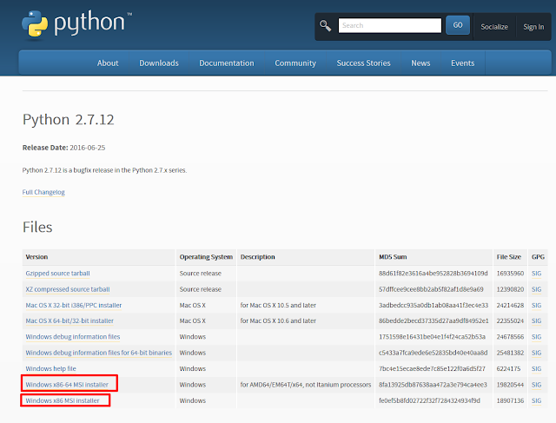Open the Downloads navigation tab
Viewport: 556px width, 423px height.
pos(159,63)
